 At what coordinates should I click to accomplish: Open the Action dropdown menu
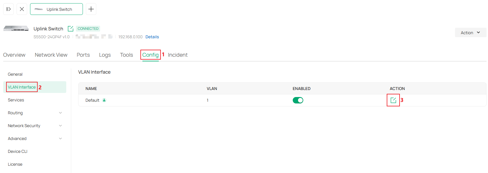click(x=470, y=32)
